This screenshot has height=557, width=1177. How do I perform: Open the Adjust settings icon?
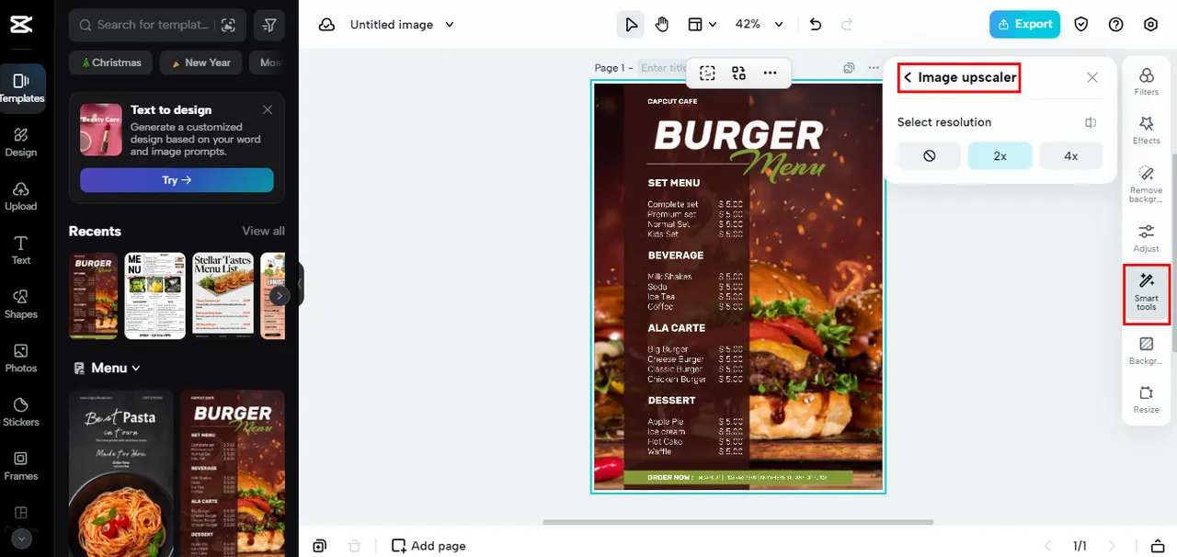1146,238
